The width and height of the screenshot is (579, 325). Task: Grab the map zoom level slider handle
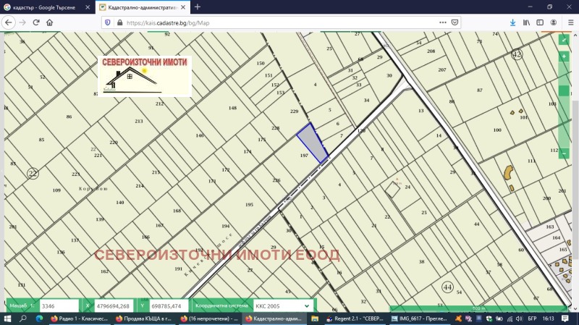tap(564, 91)
